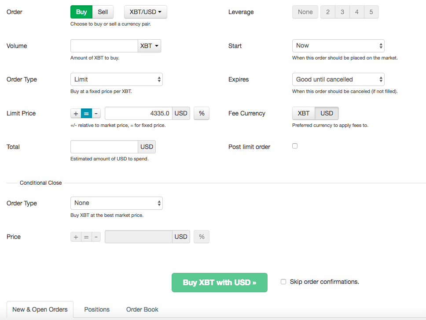
Task: Select leverage level 3
Action: coord(342,12)
